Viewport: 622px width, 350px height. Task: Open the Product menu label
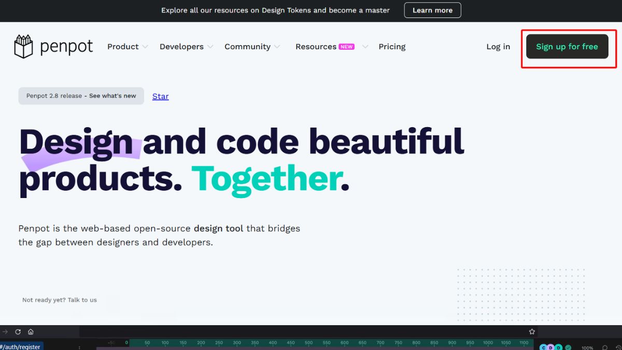pos(123,47)
